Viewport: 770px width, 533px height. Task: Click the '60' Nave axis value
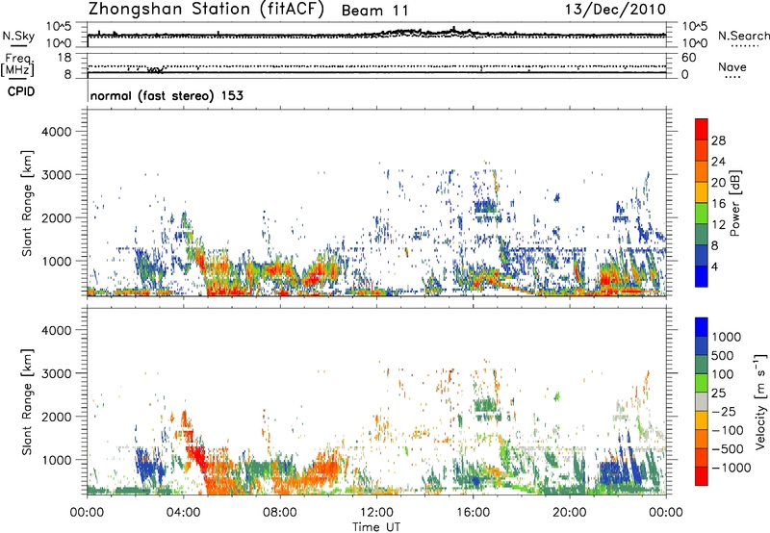(x=689, y=58)
